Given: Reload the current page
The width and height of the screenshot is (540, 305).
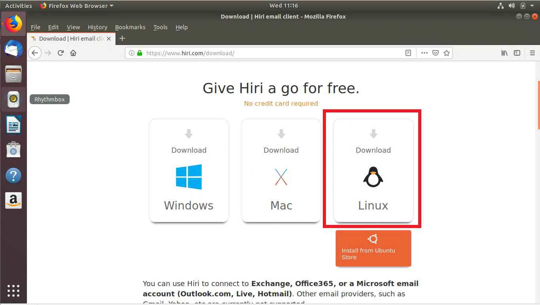Looking at the screenshot, I should tap(61, 53).
